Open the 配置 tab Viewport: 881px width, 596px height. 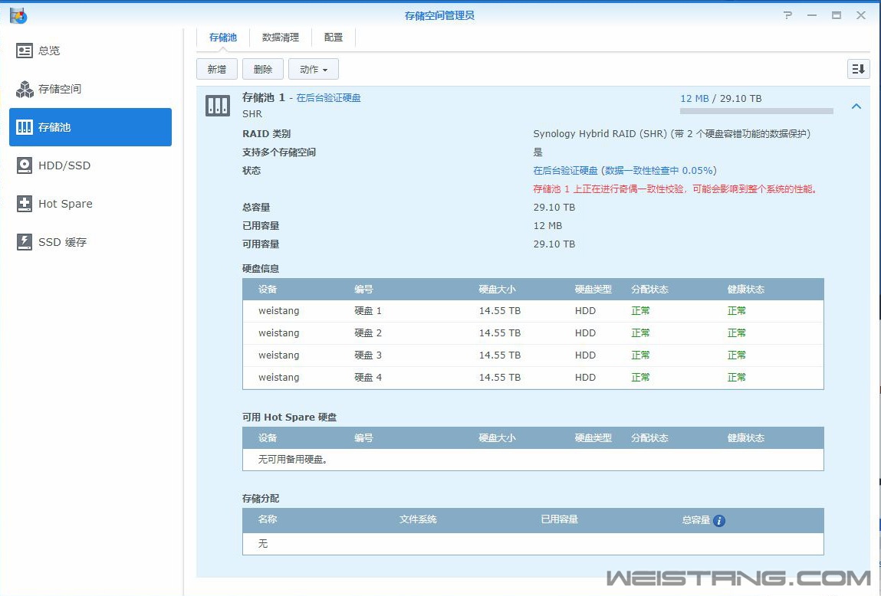tap(332, 36)
